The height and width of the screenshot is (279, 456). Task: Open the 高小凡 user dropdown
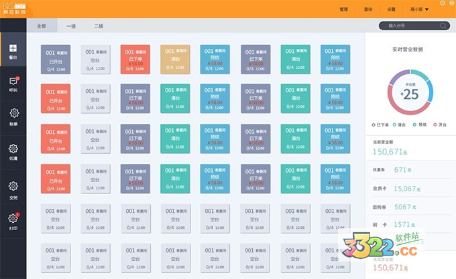pyautogui.click(x=419, y=9)
